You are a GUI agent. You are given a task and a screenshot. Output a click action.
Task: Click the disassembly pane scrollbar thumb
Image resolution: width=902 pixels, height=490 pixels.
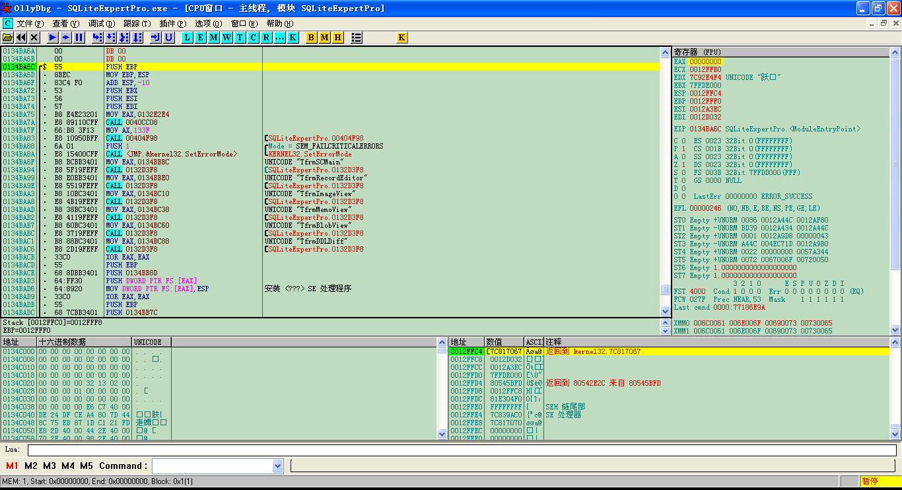pos(666,289)
